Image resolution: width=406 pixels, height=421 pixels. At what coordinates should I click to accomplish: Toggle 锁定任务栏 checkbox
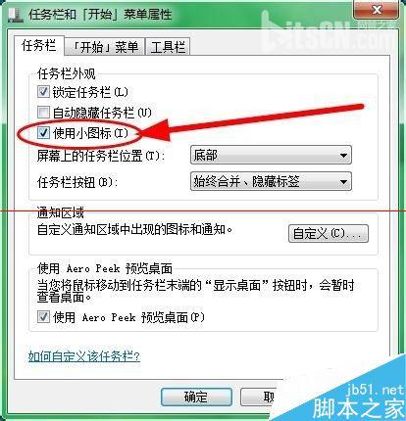43,92
